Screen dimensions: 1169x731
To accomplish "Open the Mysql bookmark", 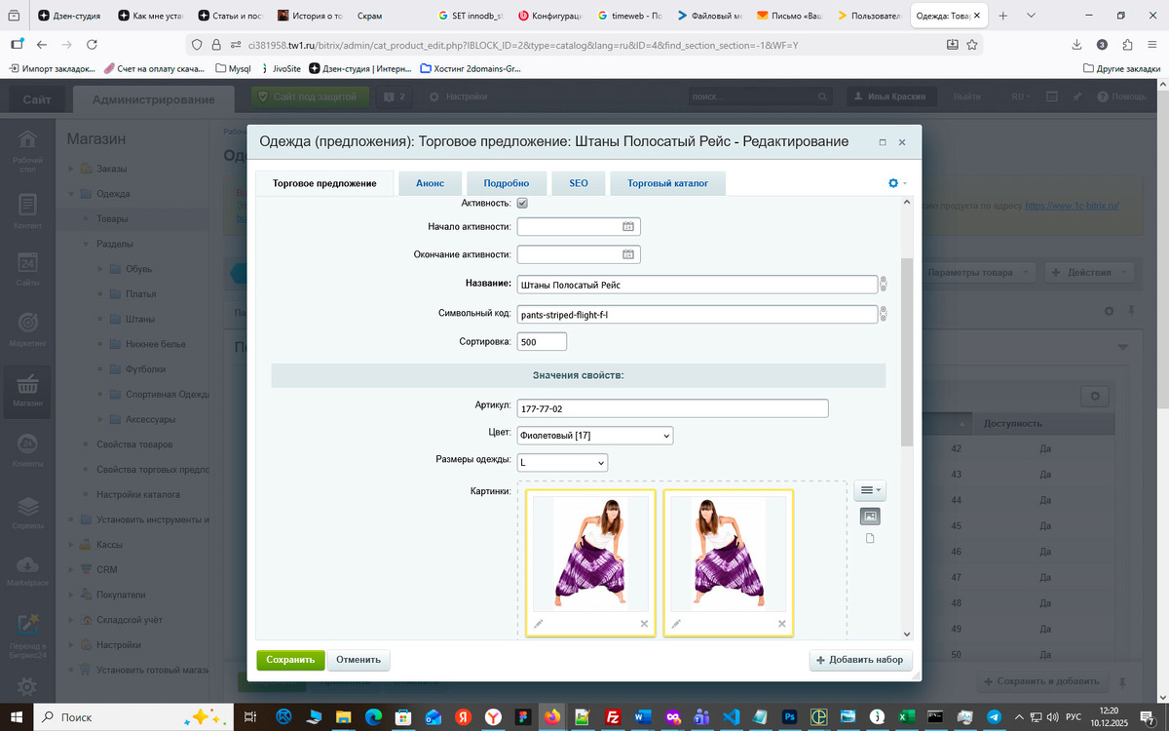I will pyautogui.click(x=234, y=68).
